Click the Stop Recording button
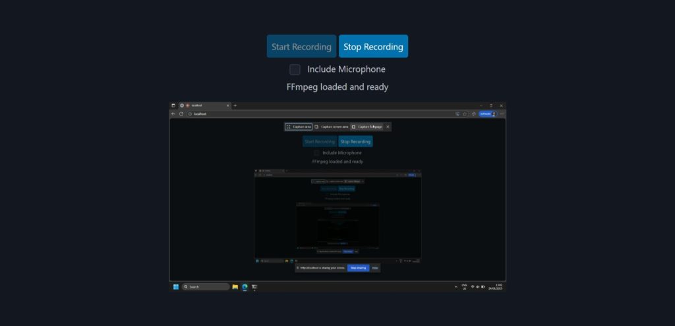 [373, 47]
